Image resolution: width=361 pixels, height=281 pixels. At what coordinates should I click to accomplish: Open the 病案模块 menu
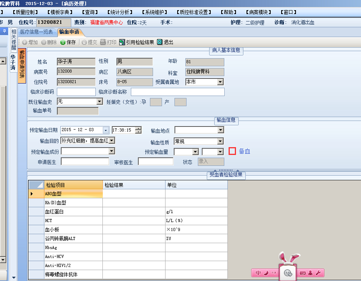(x=259, y=12)
